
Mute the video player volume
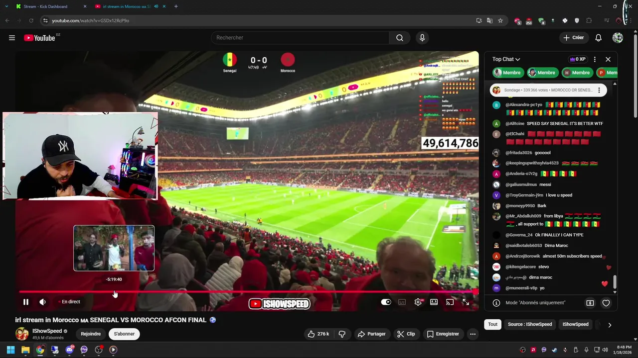[43, 302]
